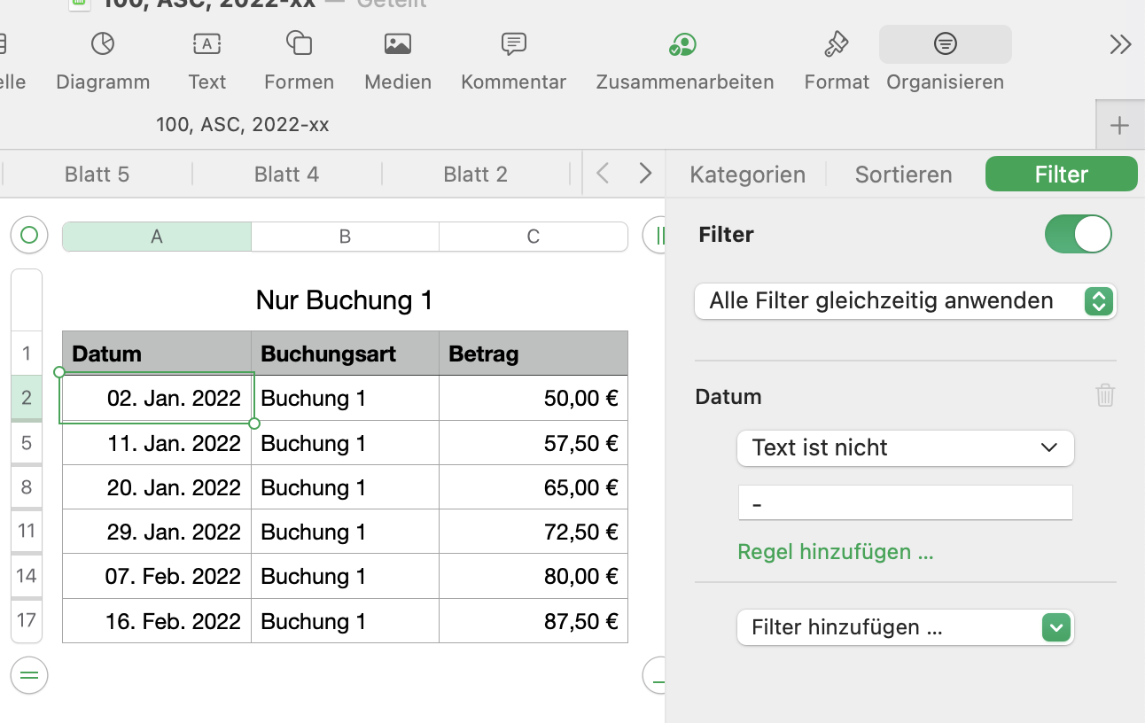Turn off the Filter switch
Image resolution: width=1145 pixels, height=723 pixels.
point(1078,235)
